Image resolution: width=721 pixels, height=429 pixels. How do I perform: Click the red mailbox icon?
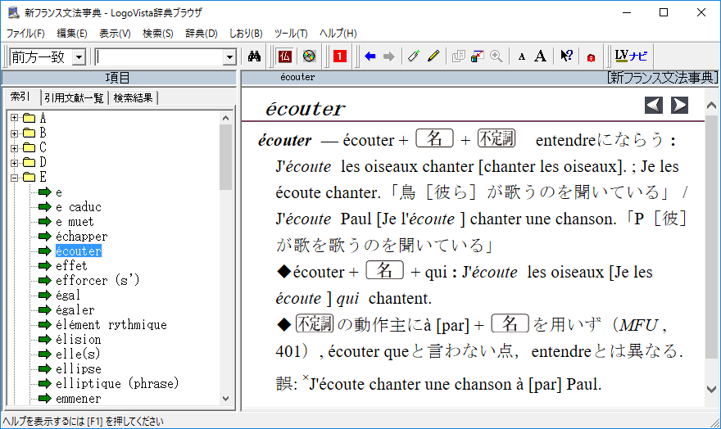[x=591, y=57]
